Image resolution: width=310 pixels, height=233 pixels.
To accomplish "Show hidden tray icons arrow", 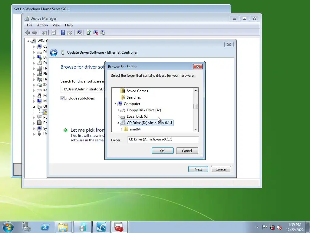I will pyautogui.click(x=257, y=227).
